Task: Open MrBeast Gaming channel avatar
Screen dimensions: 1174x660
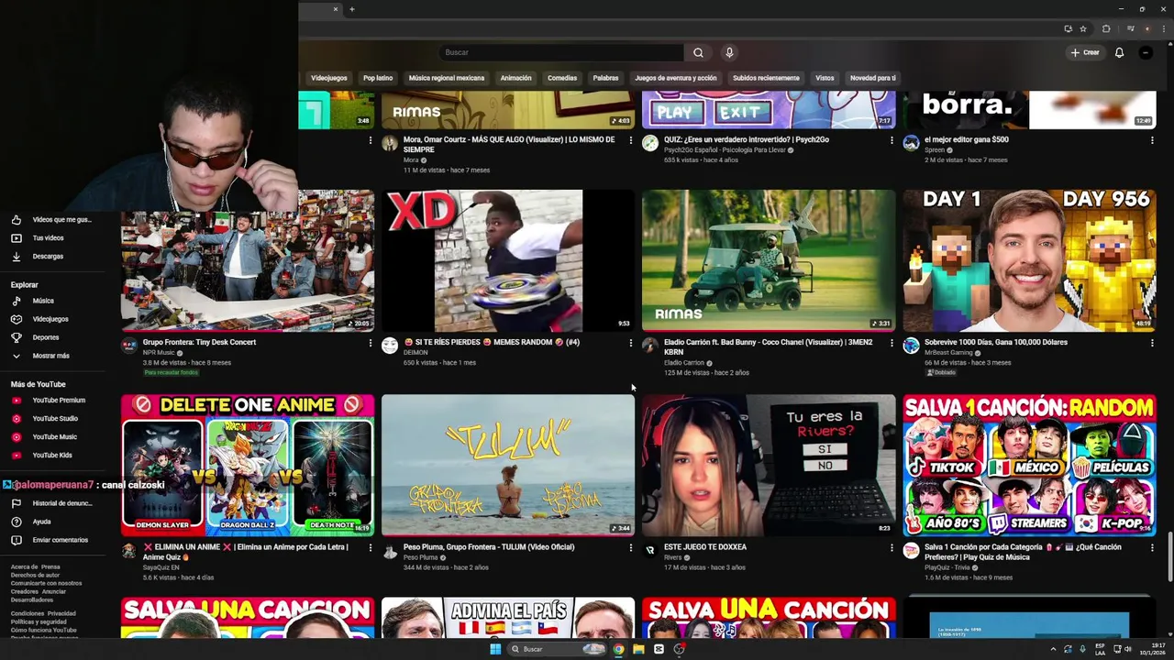Action: [x=911, y=346]
